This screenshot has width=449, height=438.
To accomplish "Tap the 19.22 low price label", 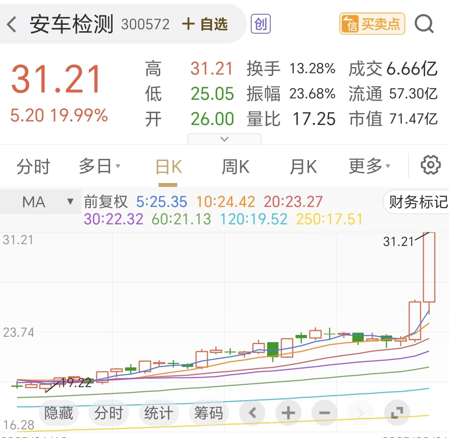I will pyautogui.click(x=76, y=383).
